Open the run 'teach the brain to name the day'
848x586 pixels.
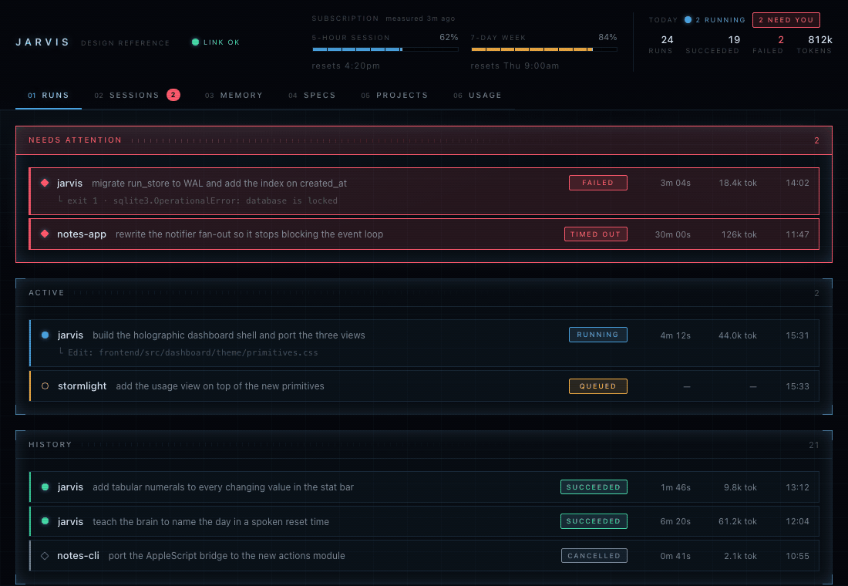424,521
